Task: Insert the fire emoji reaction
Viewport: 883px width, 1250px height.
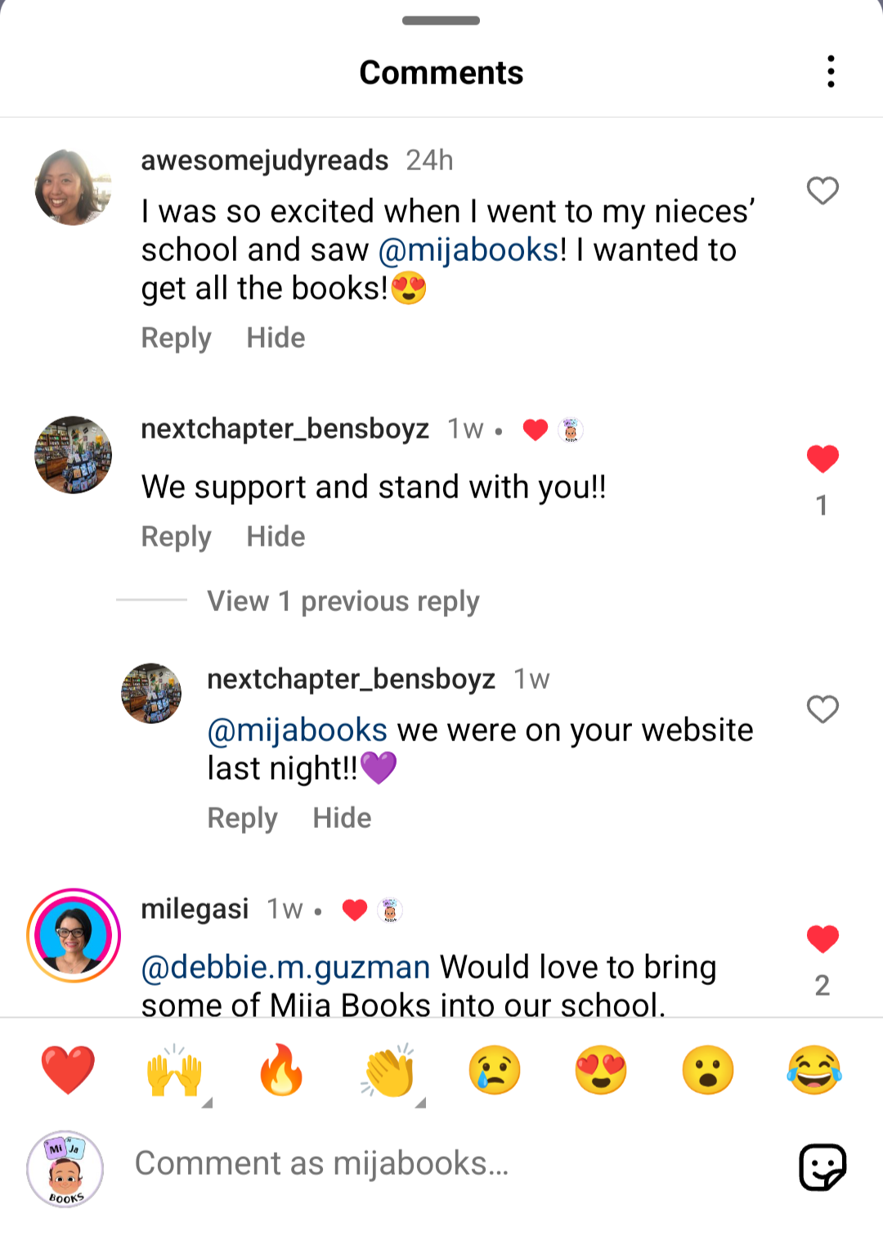Action: tap(281, 1070)
